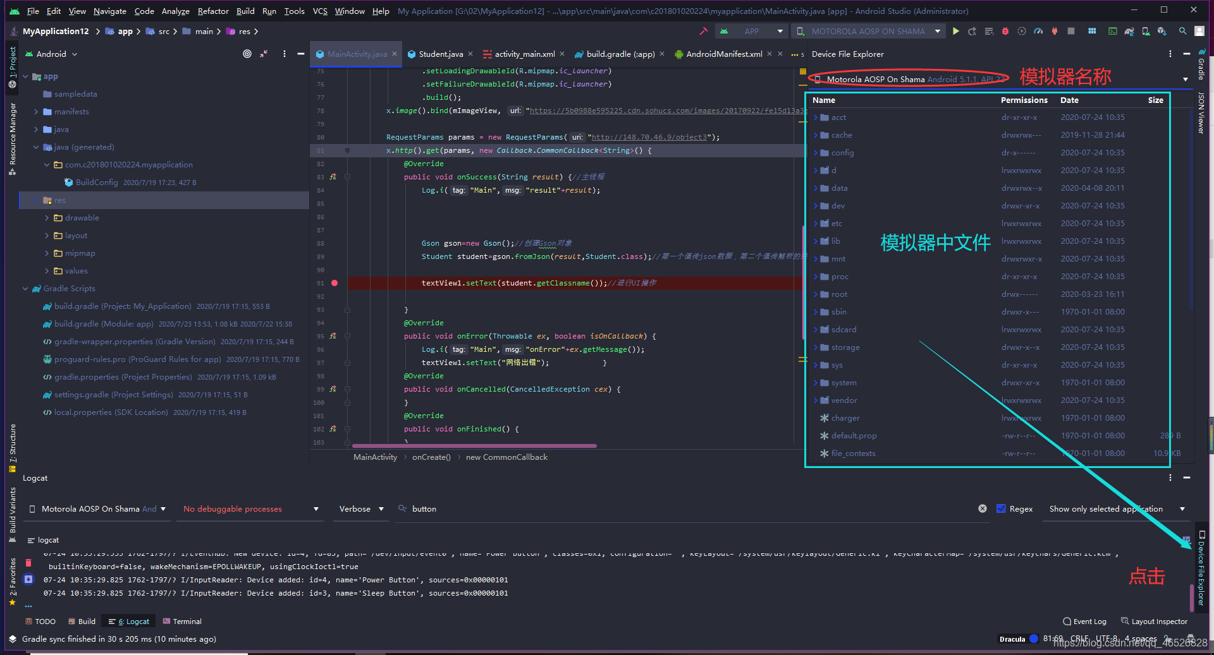The width and height of the screenshot is (1214, 655).
Task: Switch to AndroidManifest.xml tab
Action: tap(724, 54)
